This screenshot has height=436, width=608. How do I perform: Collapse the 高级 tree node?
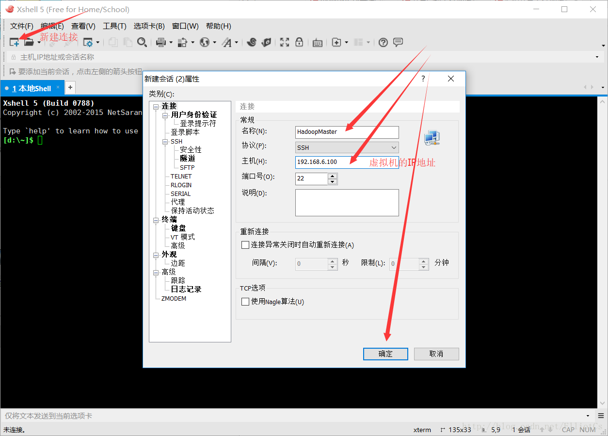[156, 272]
